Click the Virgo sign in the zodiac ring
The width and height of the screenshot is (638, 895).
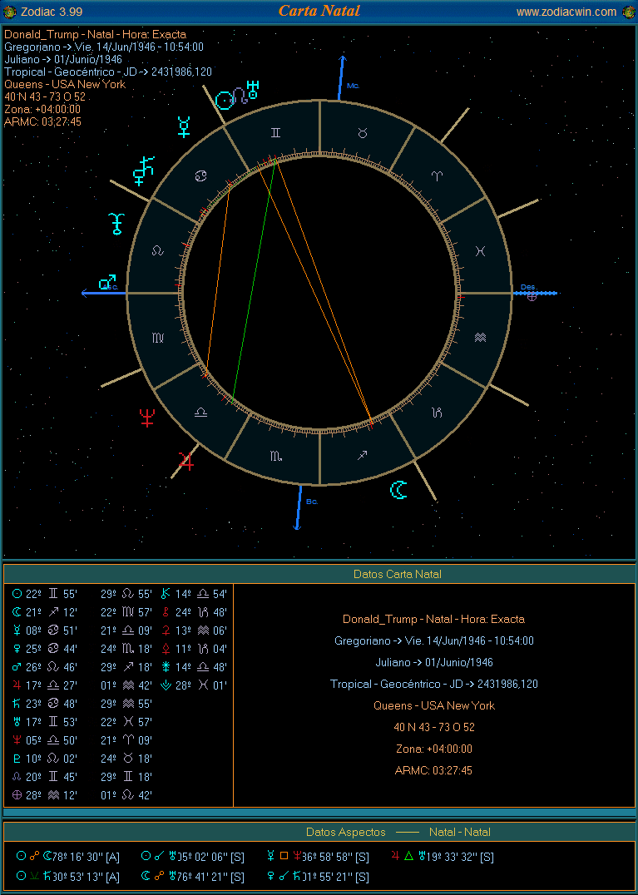click(x=158, y=338)
